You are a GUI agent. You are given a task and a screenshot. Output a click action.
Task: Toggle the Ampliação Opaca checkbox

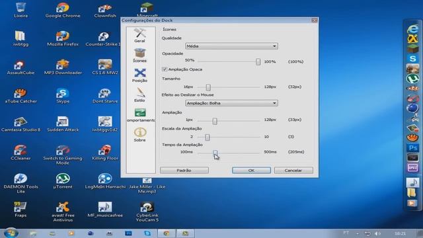coord(165,69)
